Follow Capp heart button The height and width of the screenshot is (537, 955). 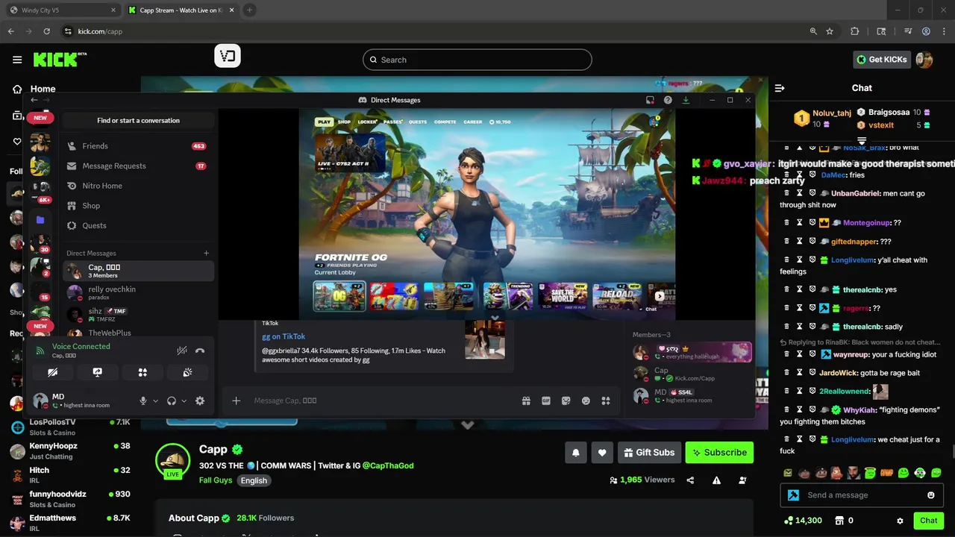coord(602,453)
